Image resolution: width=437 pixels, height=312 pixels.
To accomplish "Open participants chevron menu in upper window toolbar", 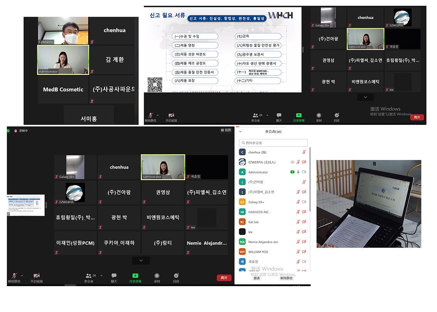I will coord(267,115).
